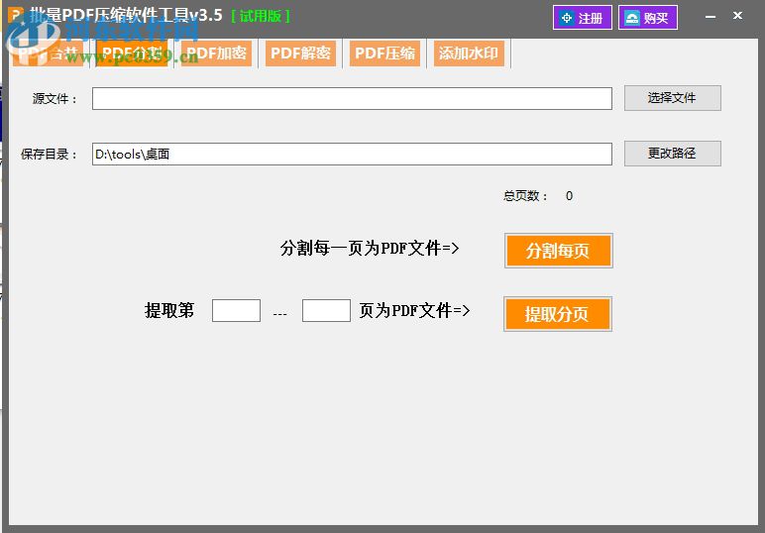Open the PDF合并 tab
Image resolution: width=765 pixels, height=533 pixels.
[48, 53]
